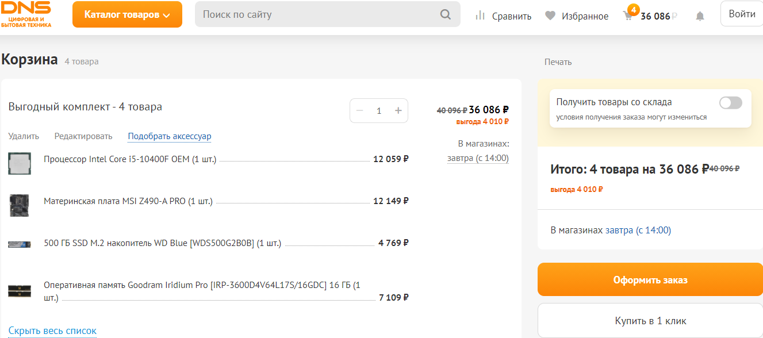763x338 pixels.
Task: Click the notifications bell icon
Action: point(700,16)
